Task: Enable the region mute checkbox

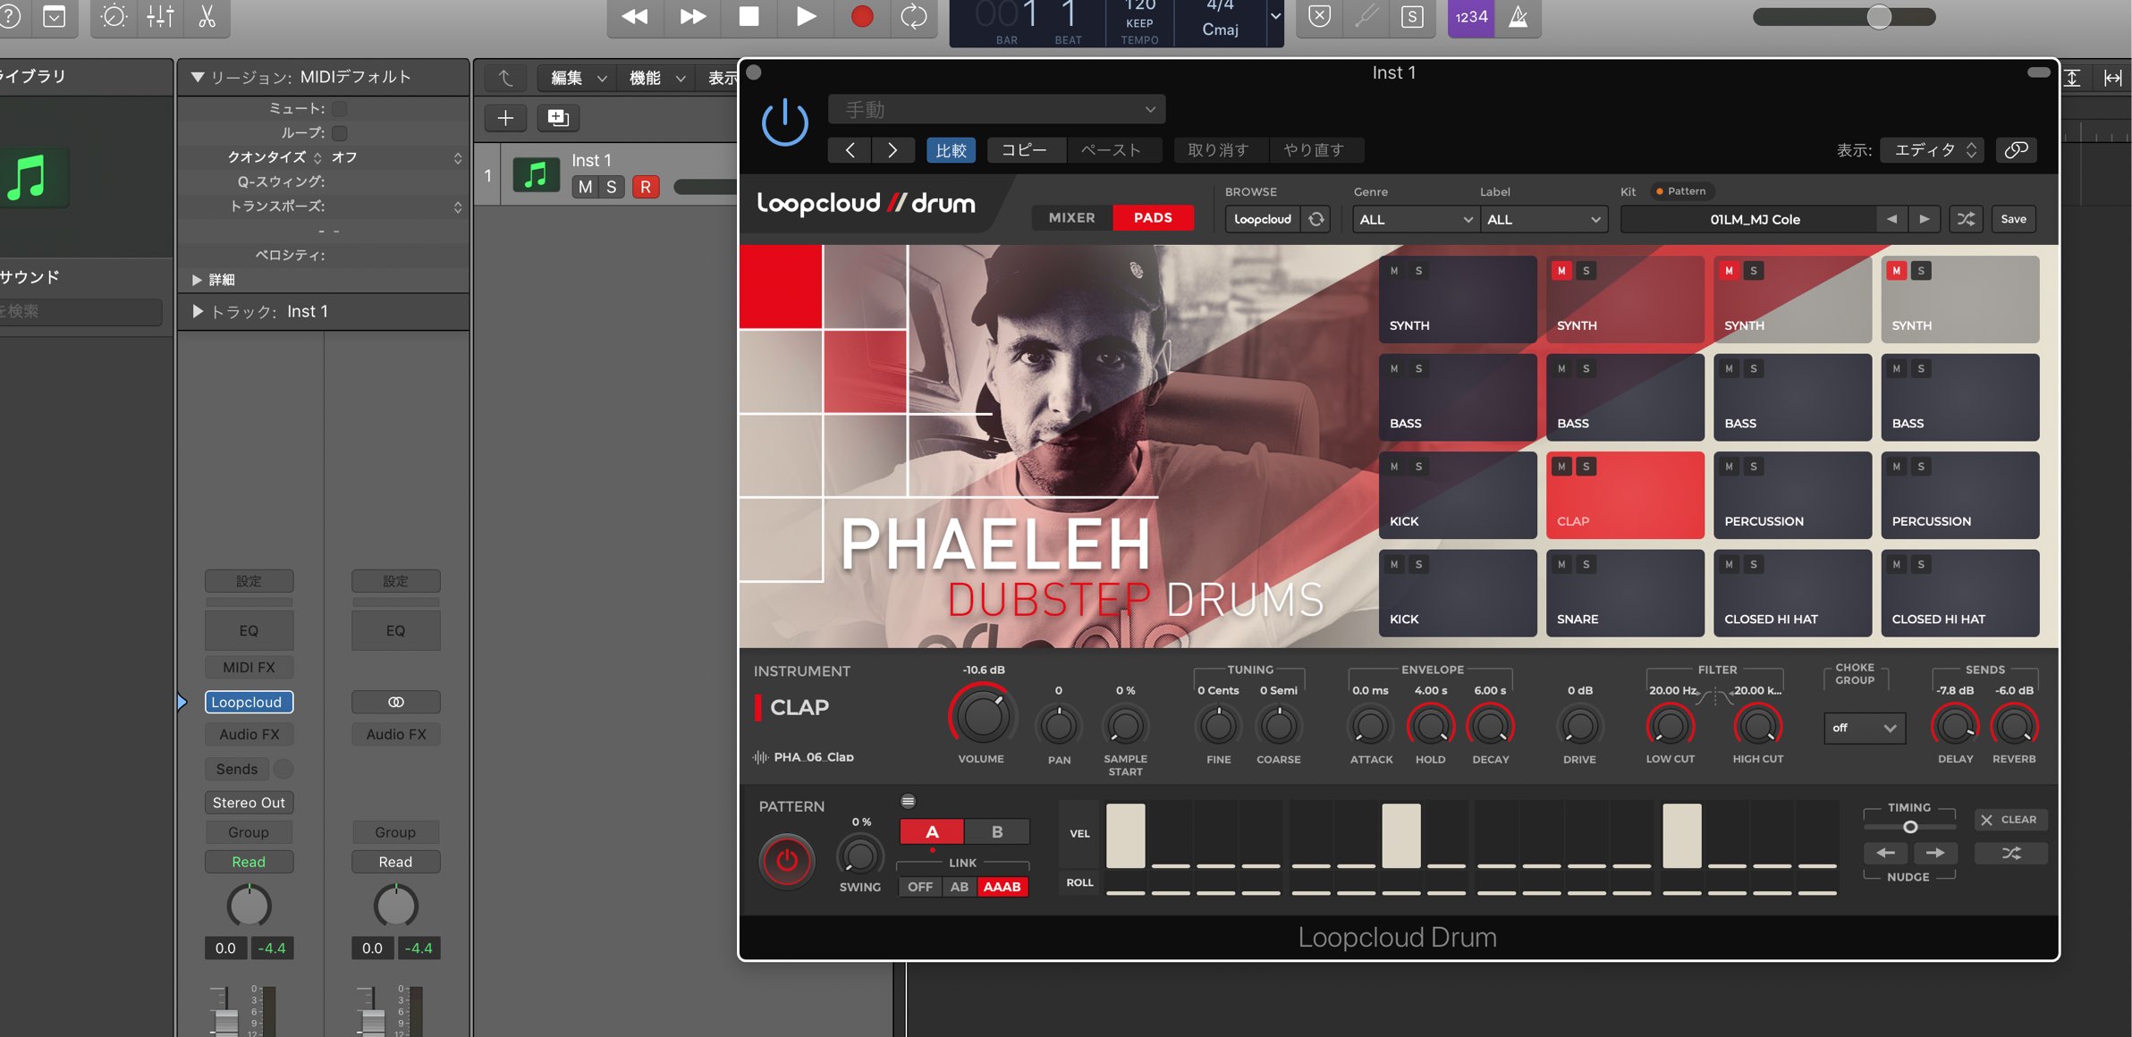Action: point(340,109)
